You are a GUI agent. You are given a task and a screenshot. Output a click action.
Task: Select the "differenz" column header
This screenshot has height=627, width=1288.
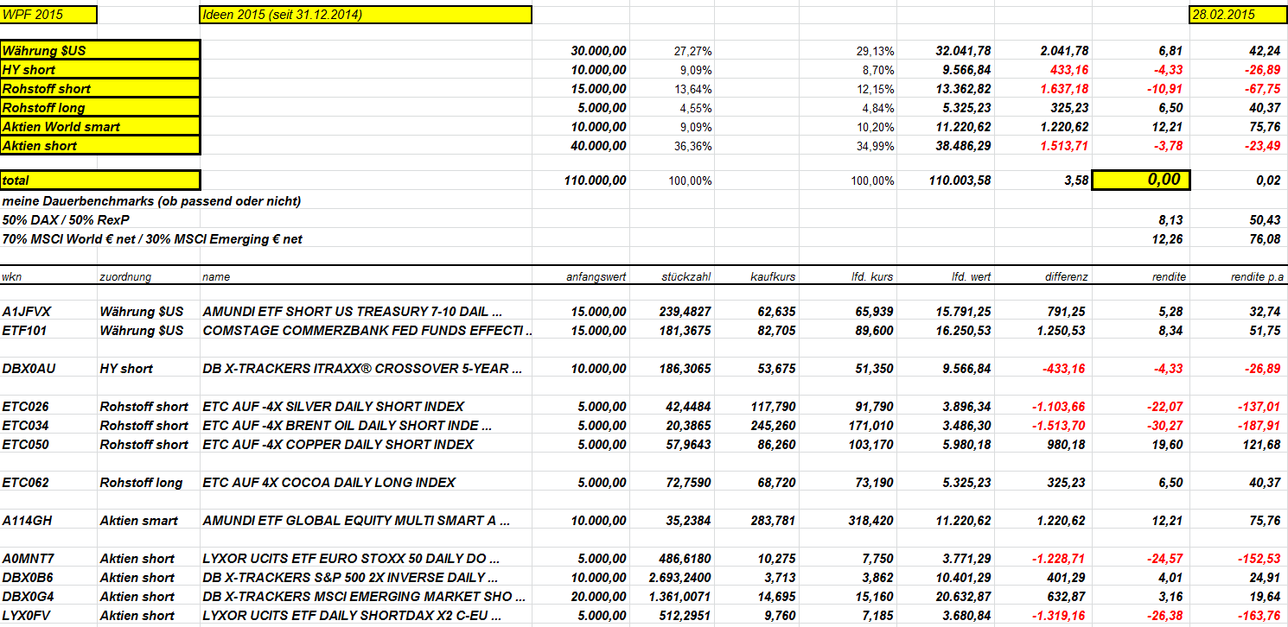click(x=1065, y=277)
